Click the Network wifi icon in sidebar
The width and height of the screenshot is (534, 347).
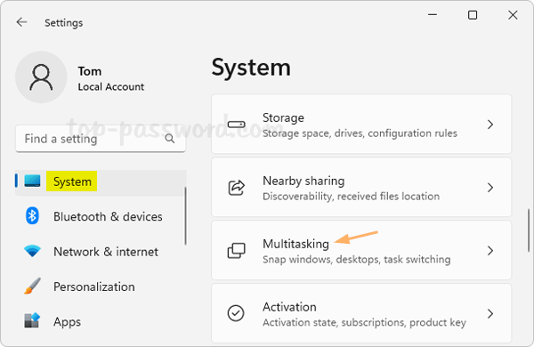tap(32, 251)
